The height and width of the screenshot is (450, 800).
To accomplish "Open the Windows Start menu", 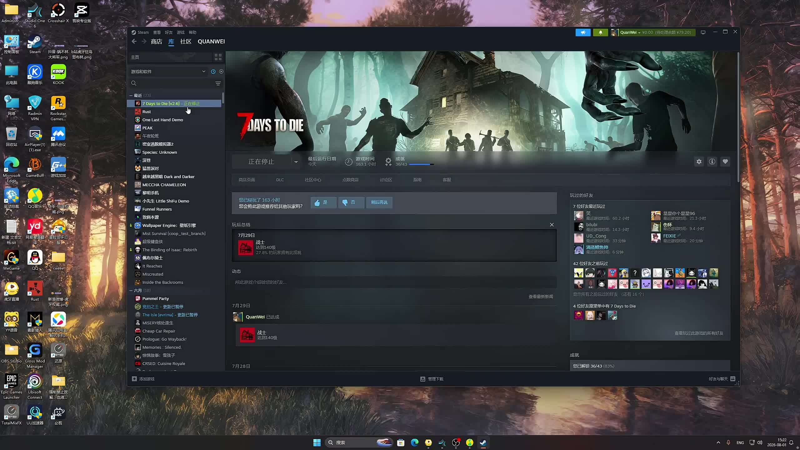I will tap(317, 442).
